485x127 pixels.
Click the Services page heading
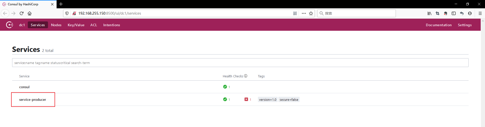[26, 49]
